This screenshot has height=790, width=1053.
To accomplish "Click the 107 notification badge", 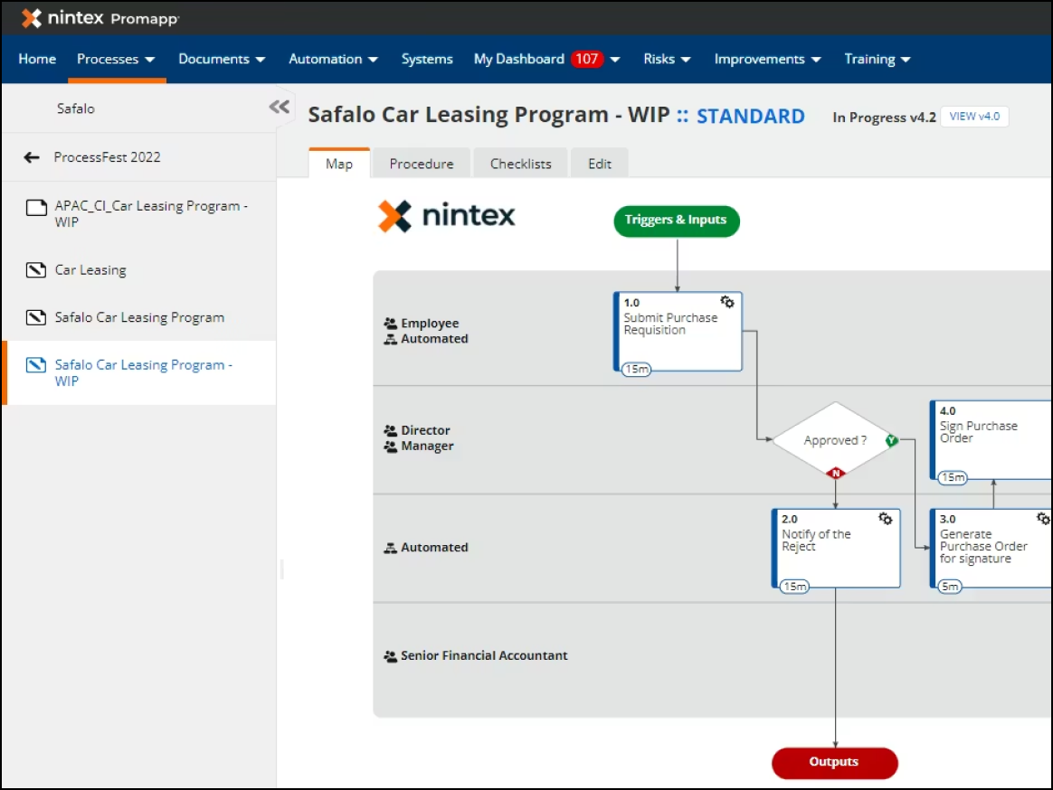I will click(x=587, y=59).
